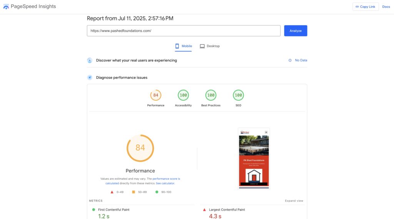Select the small Performance score gauge 84
The height and width of the screenshot is (219, 394).
(155, 95)
